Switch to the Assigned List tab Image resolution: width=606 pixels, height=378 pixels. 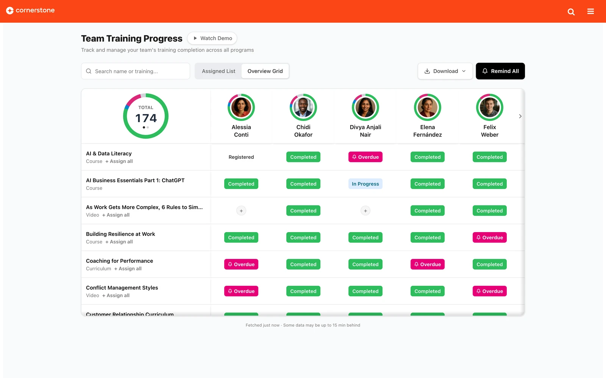coord(219,71)
